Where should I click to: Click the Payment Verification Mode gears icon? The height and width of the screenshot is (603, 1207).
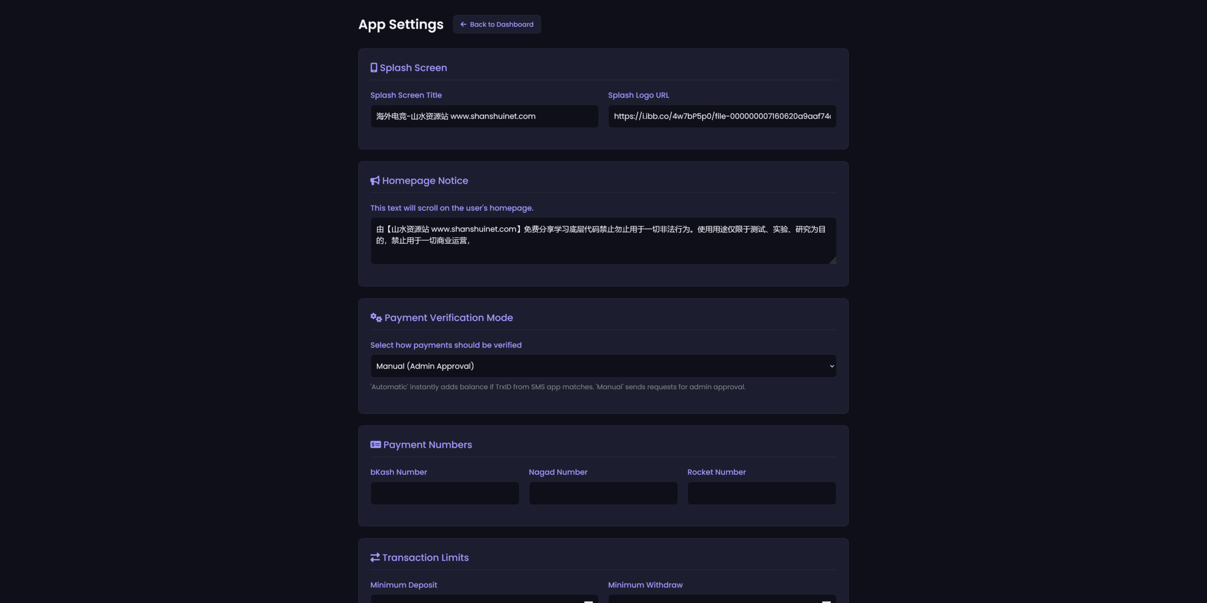pyautogui.click(x=376, y=317)
